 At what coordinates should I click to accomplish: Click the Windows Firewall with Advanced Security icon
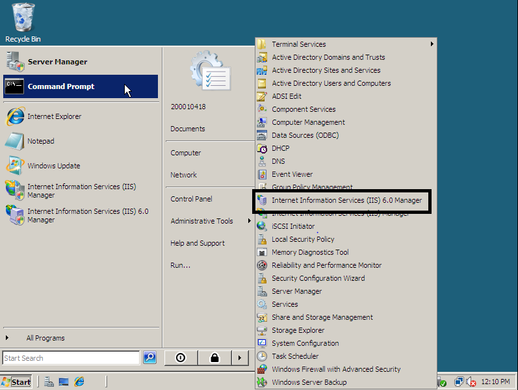pos(262,369)
